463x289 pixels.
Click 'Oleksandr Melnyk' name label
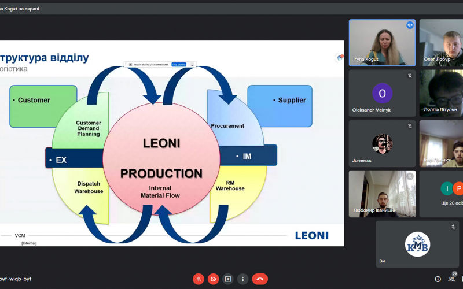point(371,110)
